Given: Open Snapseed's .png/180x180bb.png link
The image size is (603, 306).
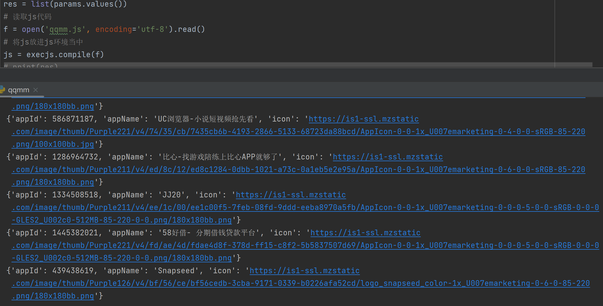Looking at the screenshot, I should click(53, 296).
